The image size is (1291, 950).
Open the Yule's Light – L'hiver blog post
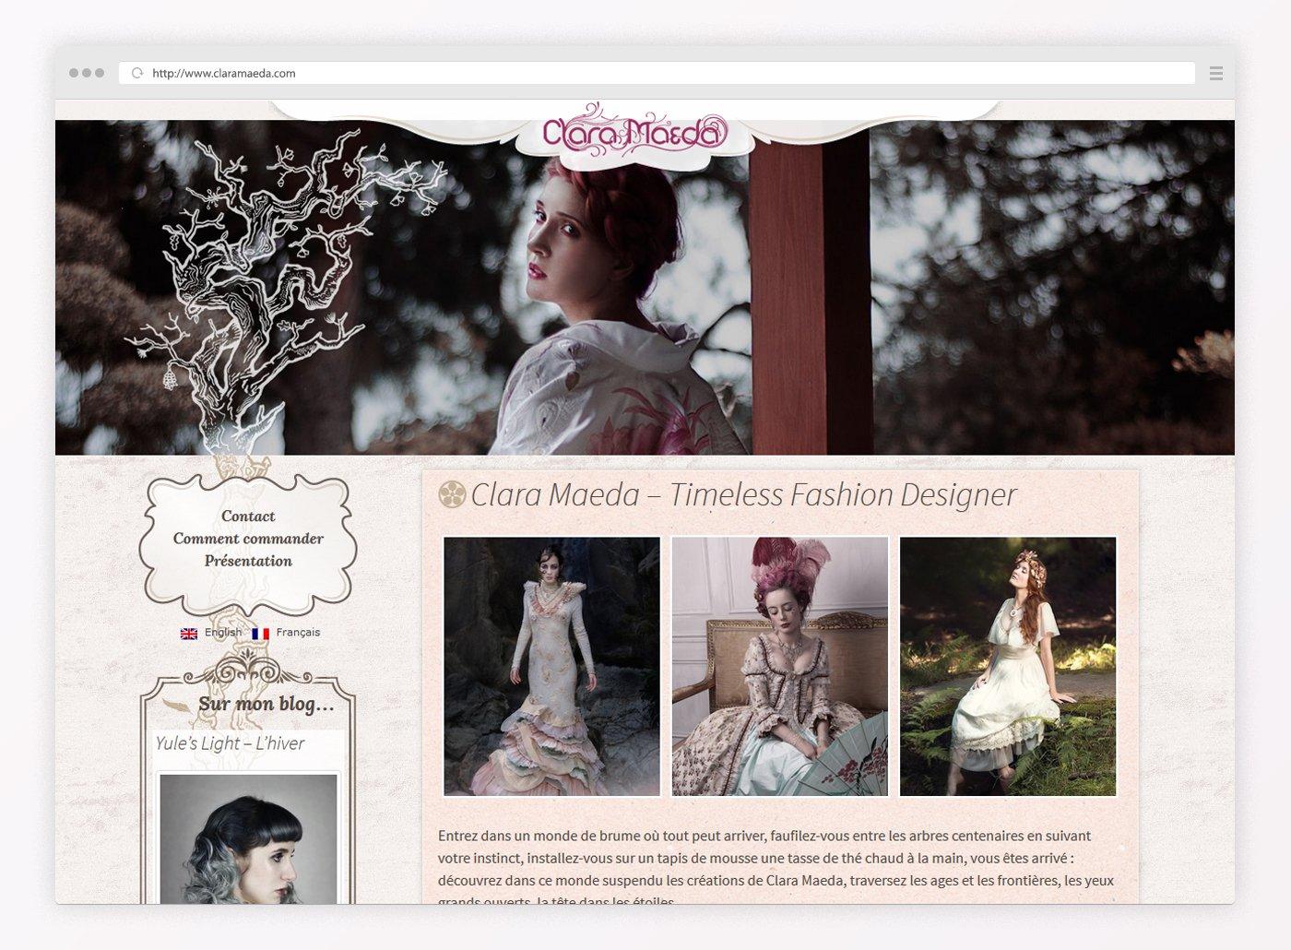[230, 743]
